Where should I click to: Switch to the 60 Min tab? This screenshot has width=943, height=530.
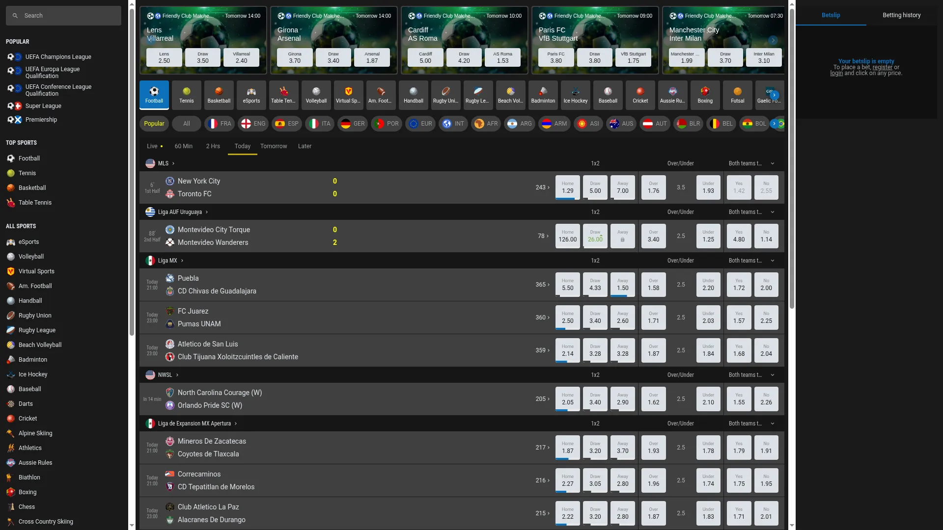click(x=184, y=146)
